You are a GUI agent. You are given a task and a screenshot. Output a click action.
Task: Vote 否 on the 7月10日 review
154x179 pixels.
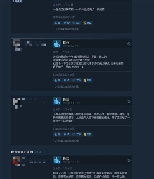66,23
